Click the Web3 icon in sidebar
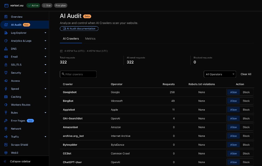This screenshot has width=262, height=166. 6,153
